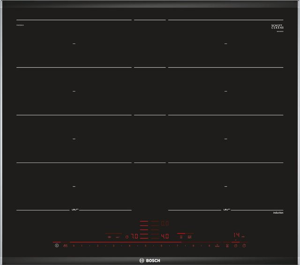
Task: Set power level 1 on the slider
Action: point(82,246)
